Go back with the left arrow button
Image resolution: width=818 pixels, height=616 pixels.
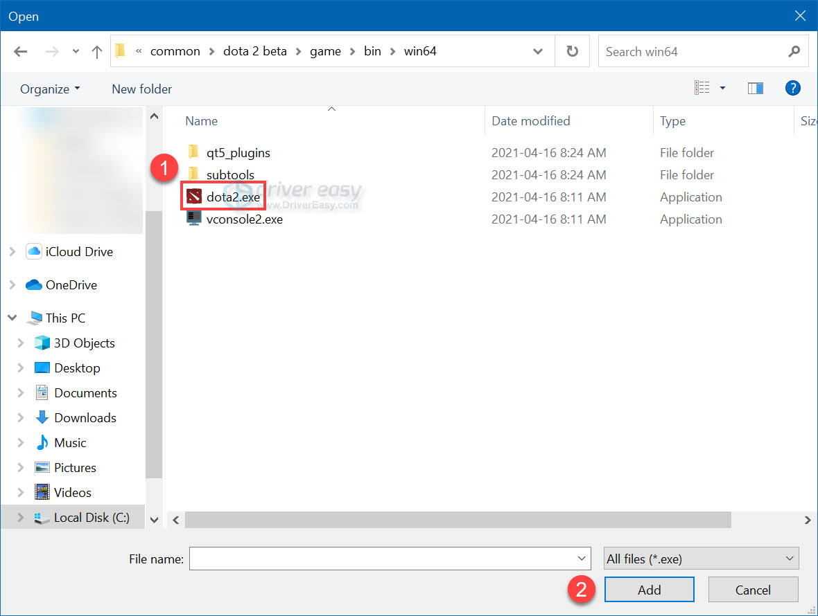click(20, 51)
